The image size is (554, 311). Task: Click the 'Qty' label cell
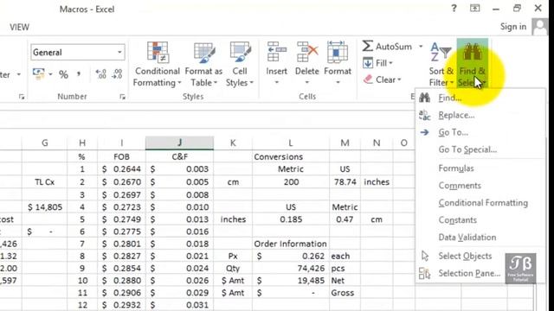pos(233,269)
